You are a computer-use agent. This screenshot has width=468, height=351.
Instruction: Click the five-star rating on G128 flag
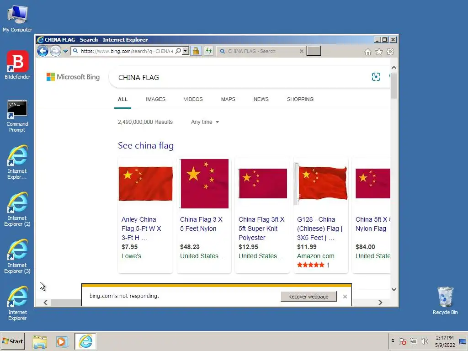[311, 265]
